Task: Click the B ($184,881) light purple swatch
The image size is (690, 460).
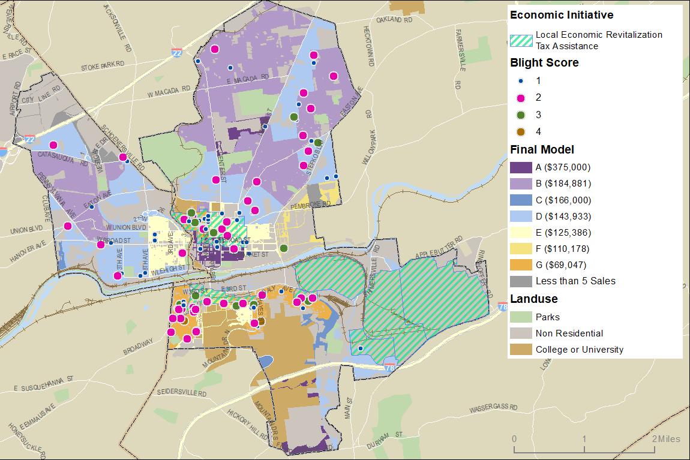Action: [x=521, y=184]
